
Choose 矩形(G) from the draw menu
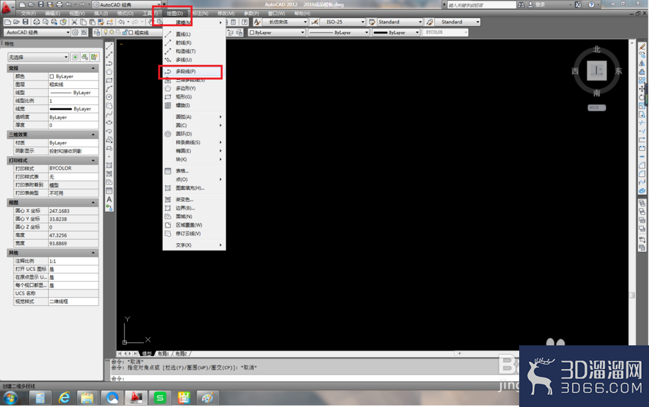194,97
